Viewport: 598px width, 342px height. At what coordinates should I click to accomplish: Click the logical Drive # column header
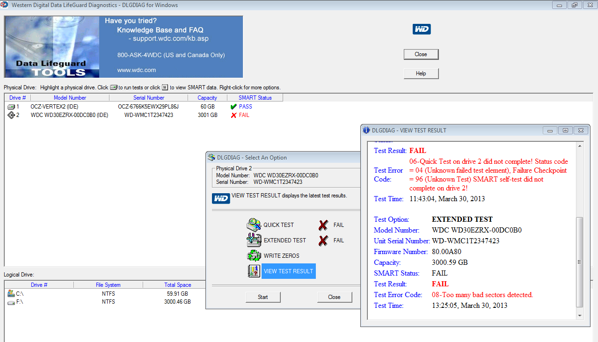(39, 285)
